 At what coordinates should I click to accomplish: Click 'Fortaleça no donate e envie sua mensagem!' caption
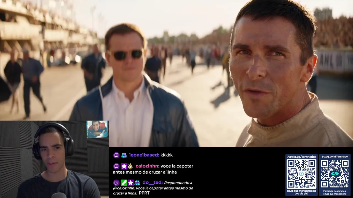[x=335, y=192]
